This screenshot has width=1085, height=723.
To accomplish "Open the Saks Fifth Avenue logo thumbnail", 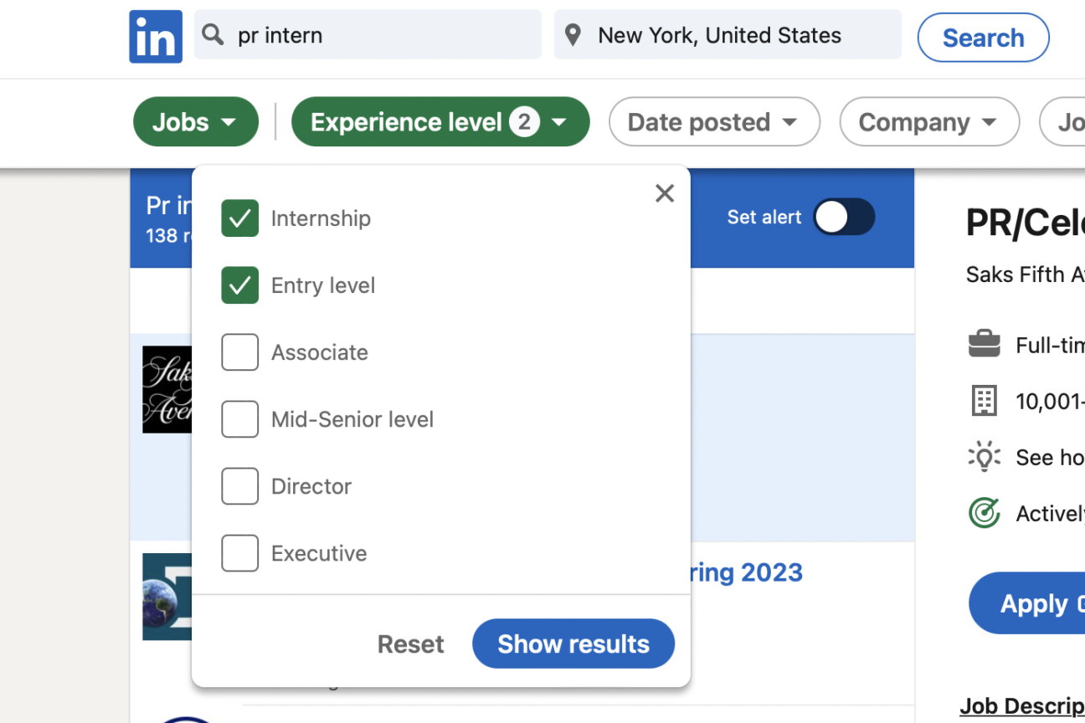I will [167, 389].
